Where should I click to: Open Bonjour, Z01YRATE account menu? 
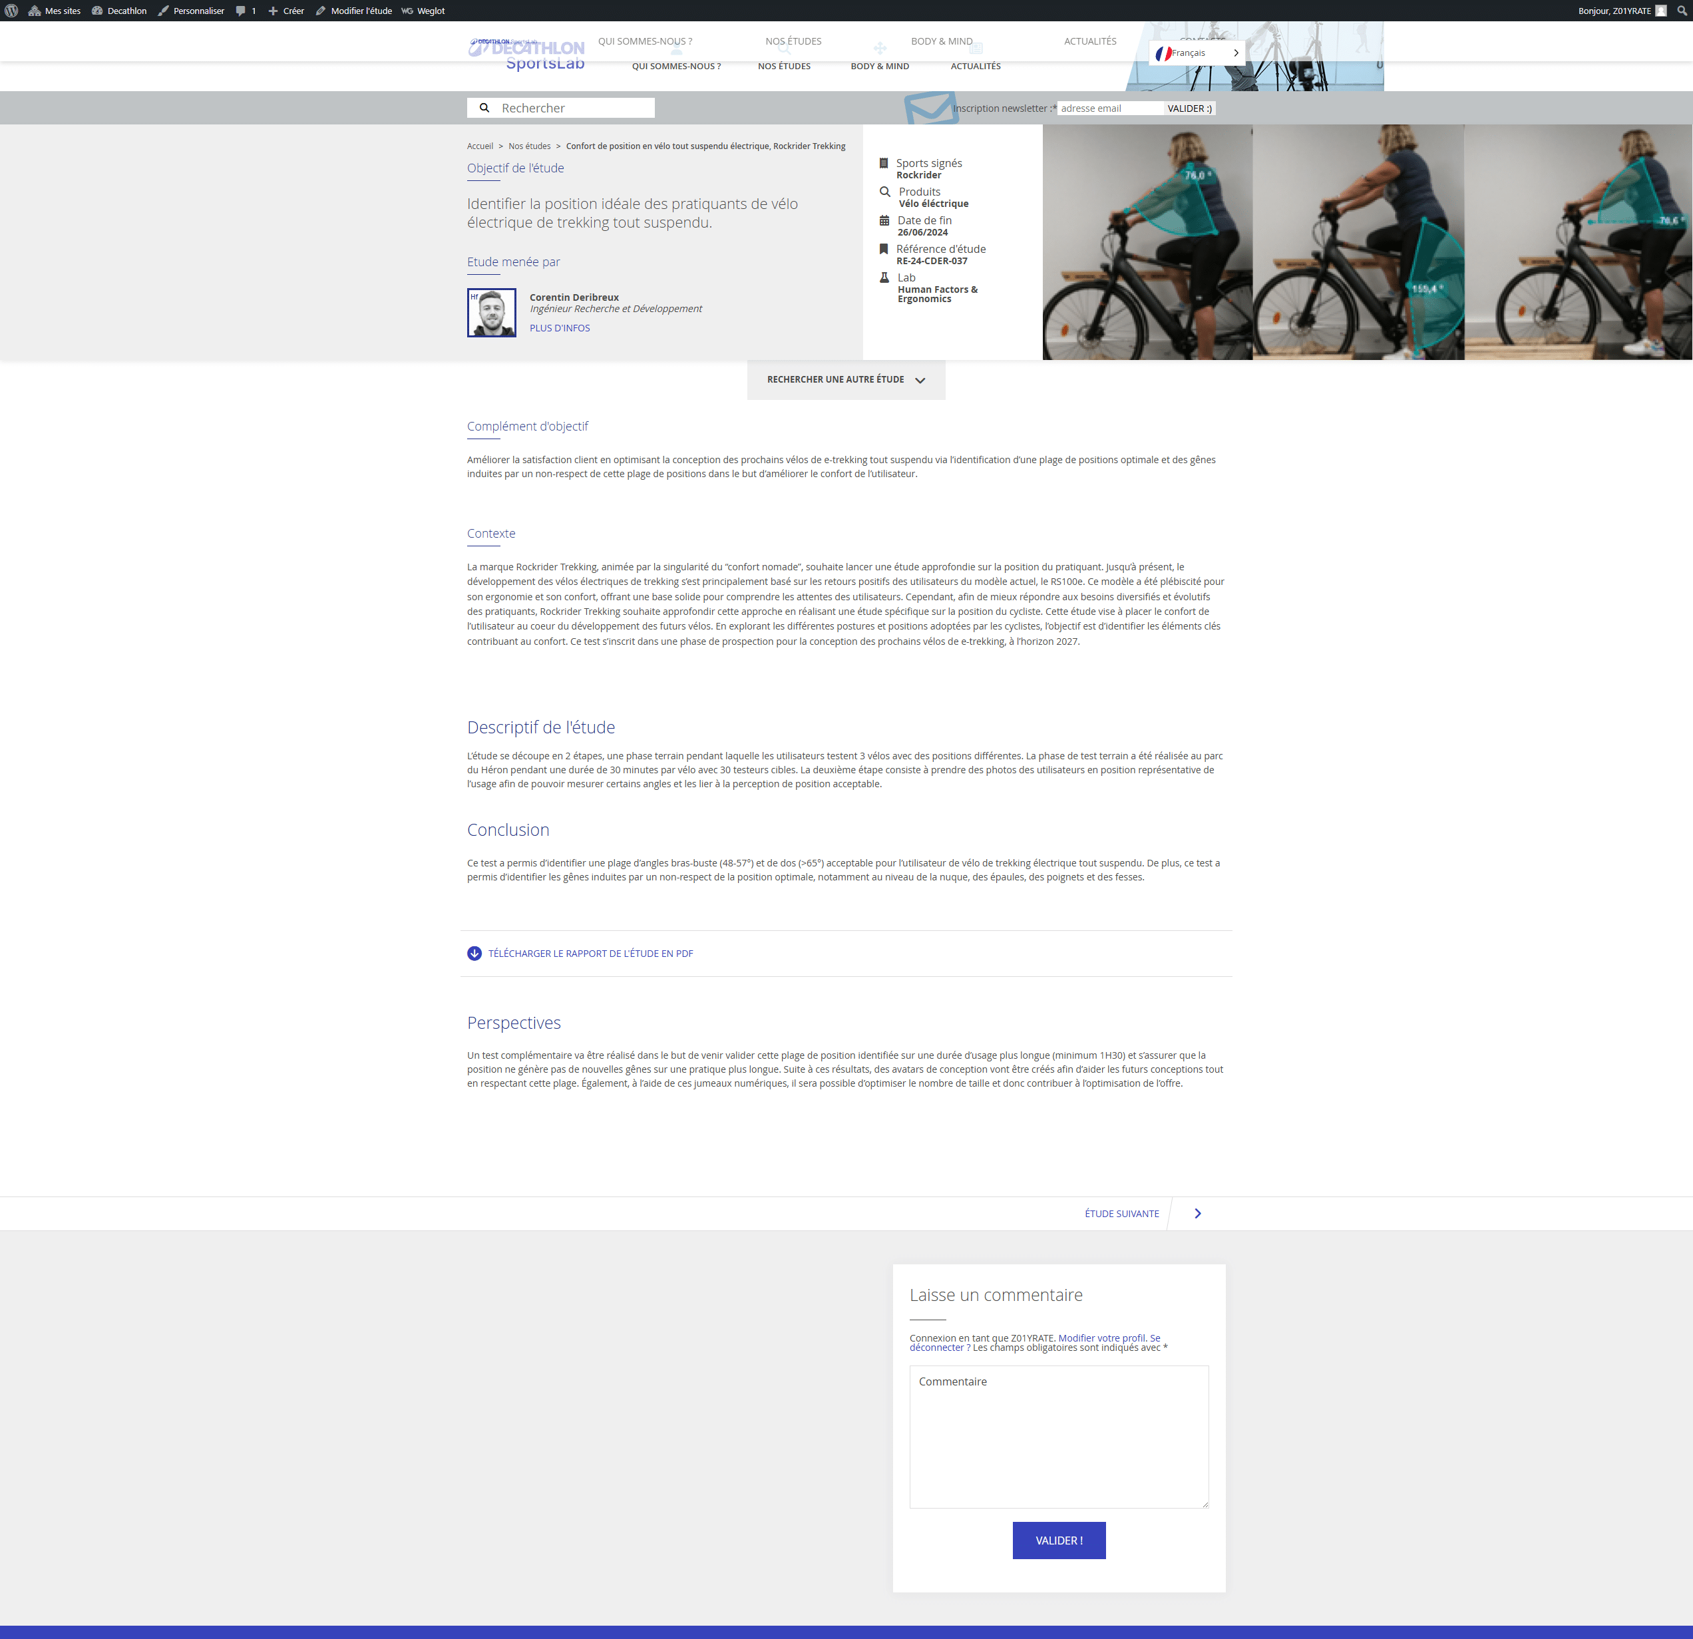point(1621,11)
